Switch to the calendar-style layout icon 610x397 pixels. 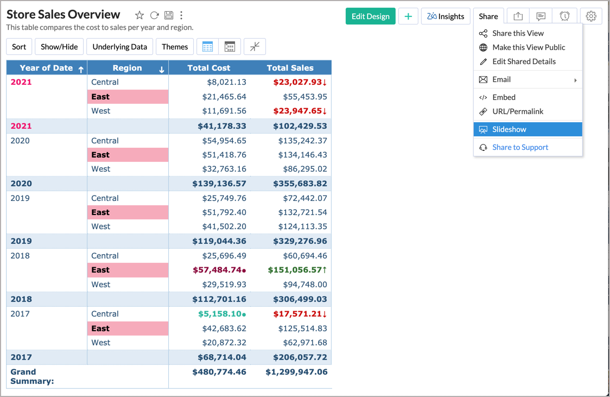(230, 47)
